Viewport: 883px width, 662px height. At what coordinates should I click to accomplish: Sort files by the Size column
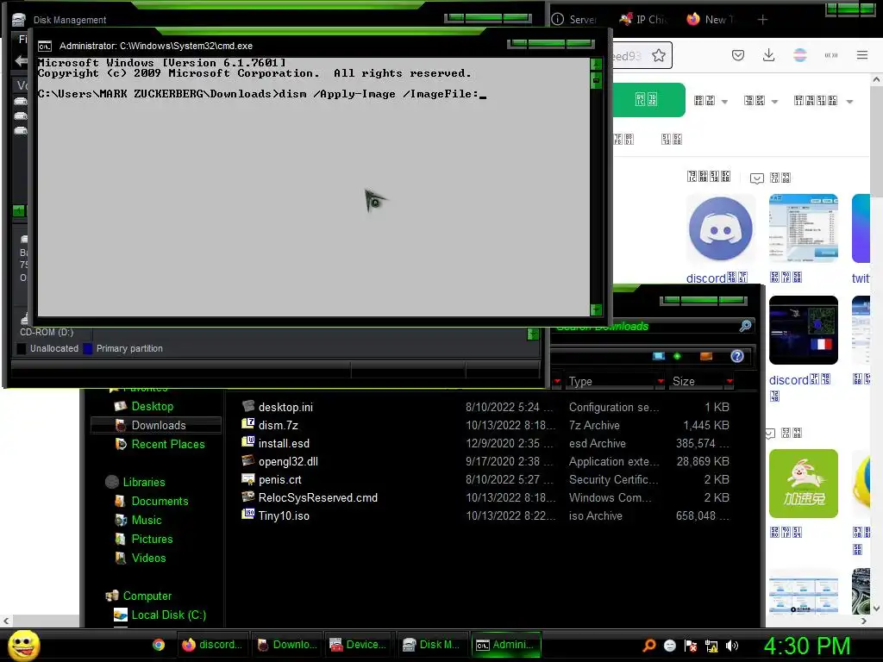(683, 382)
